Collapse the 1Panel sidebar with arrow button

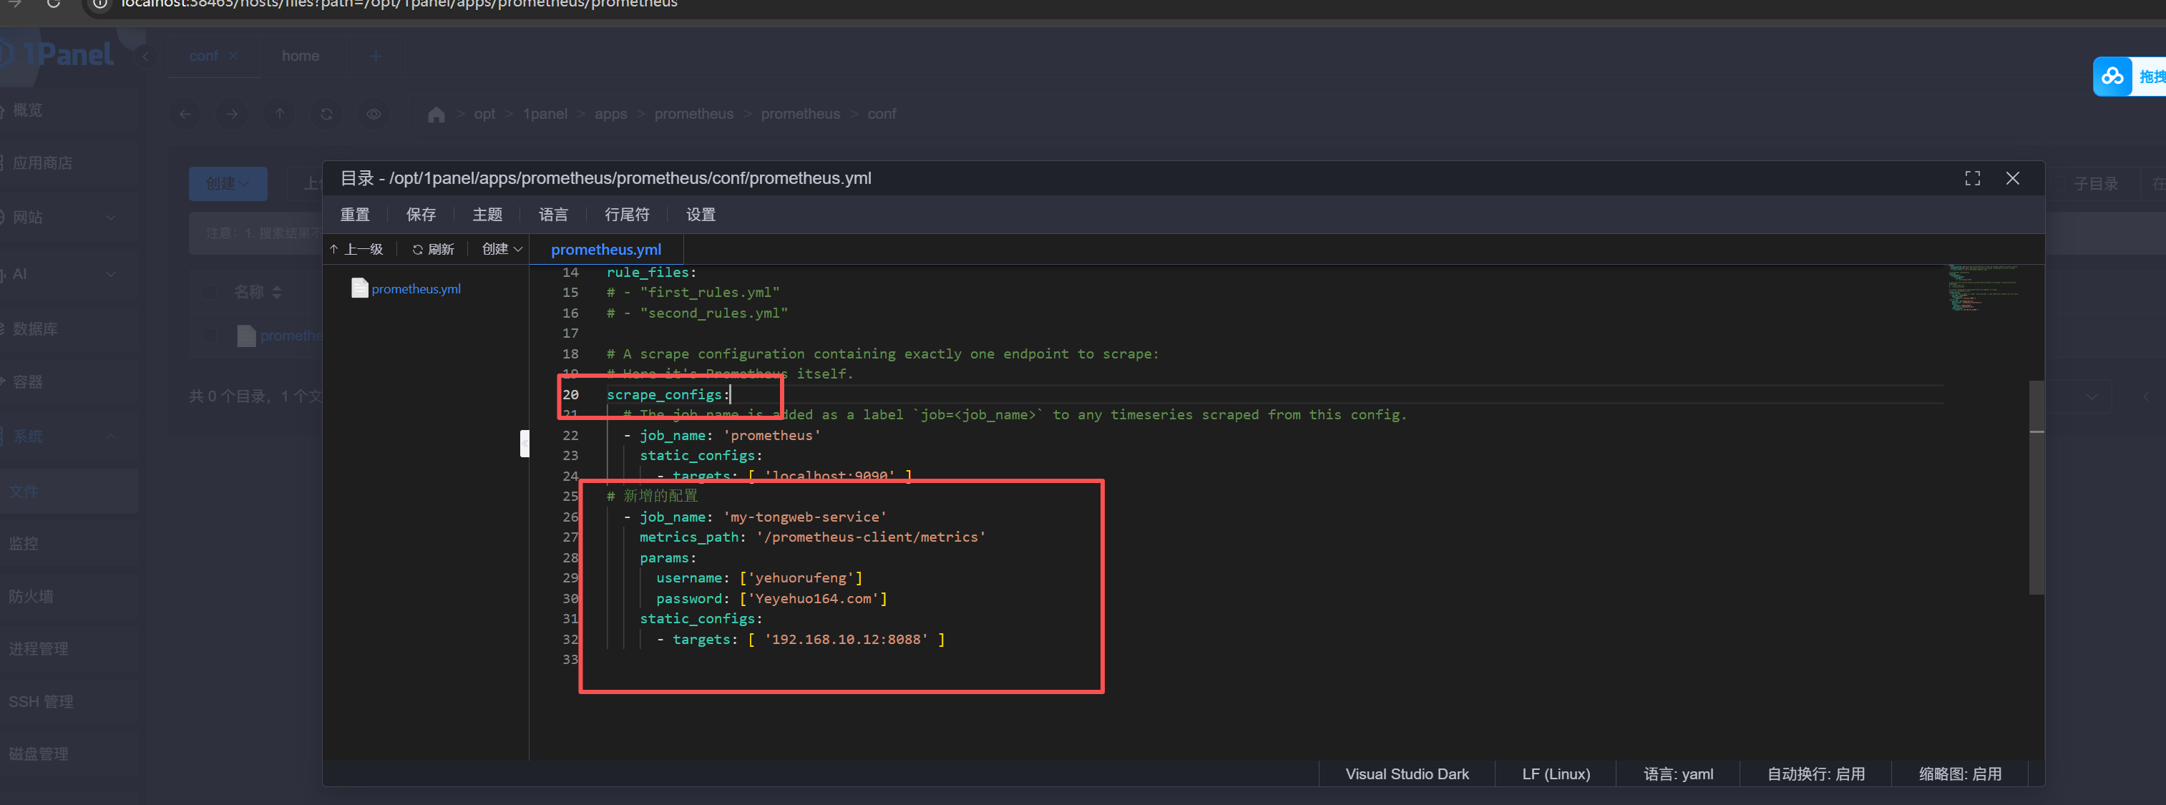coord(145,57)
